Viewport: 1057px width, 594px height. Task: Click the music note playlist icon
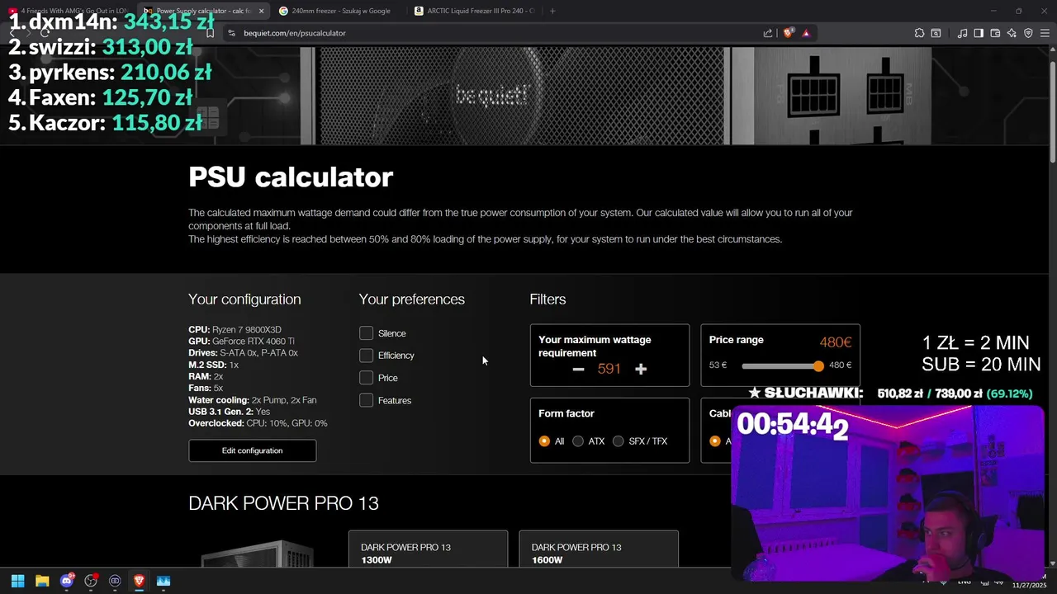tap(962, 33)
